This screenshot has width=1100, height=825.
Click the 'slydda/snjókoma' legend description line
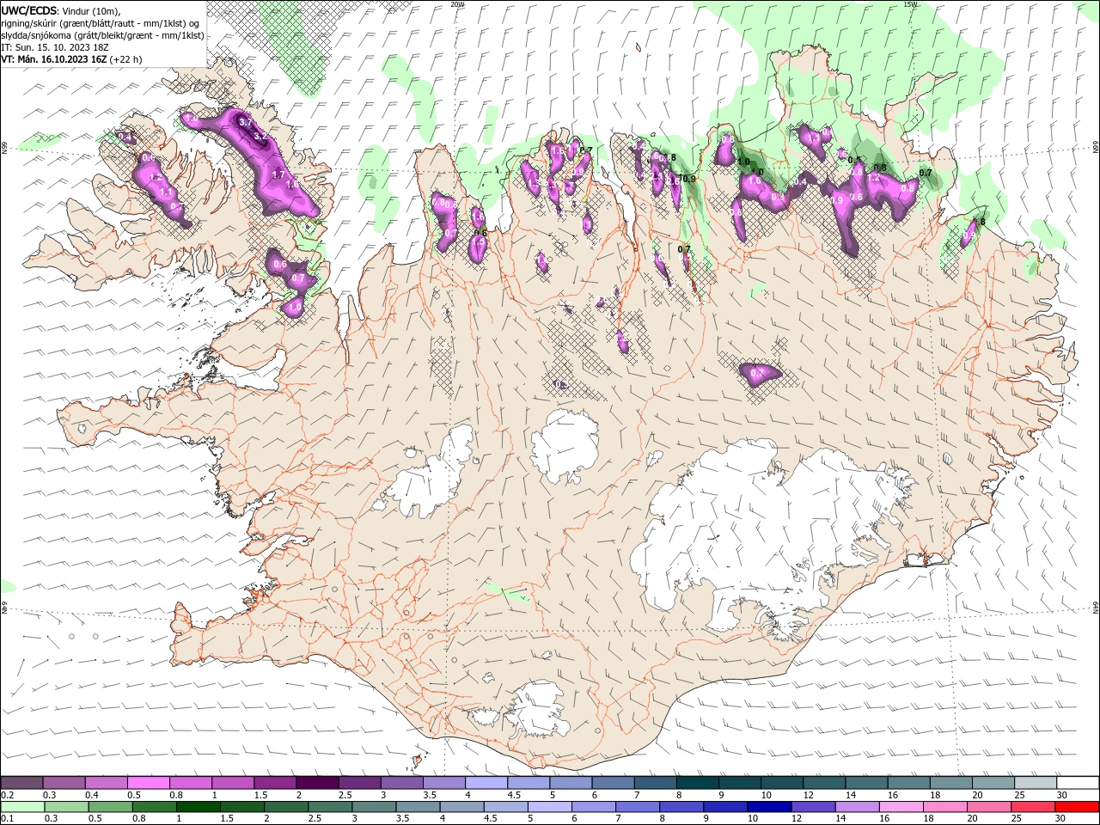pos(102,35)
